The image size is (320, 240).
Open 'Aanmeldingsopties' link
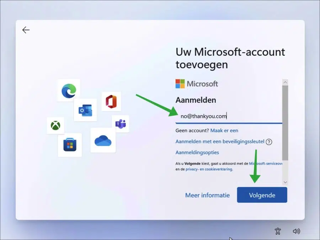tap(197, 153)
